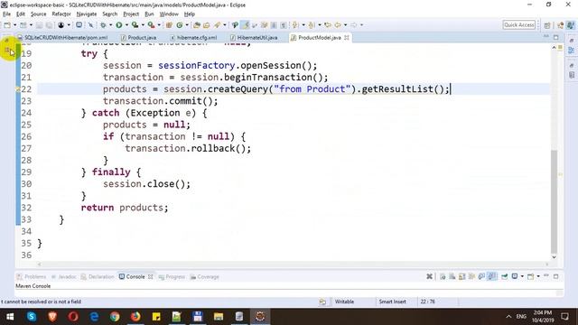
Task: Open the Run configurations dropdown arrow
Action: (x=126, y=25)
